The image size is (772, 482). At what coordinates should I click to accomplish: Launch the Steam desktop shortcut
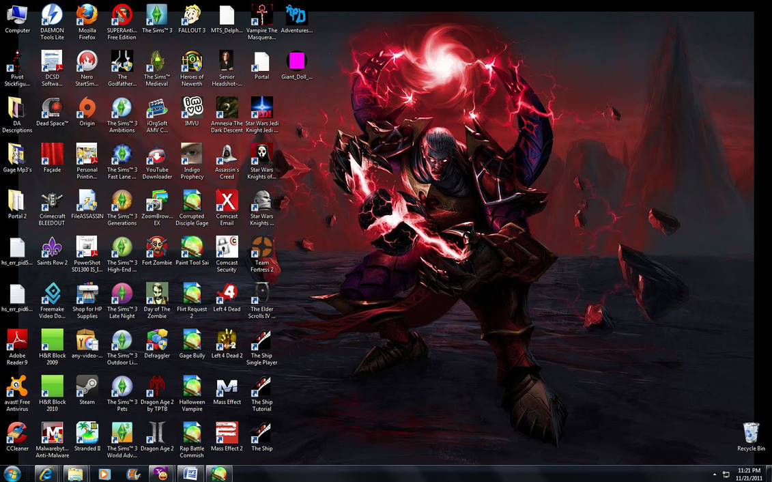(87, 390)
